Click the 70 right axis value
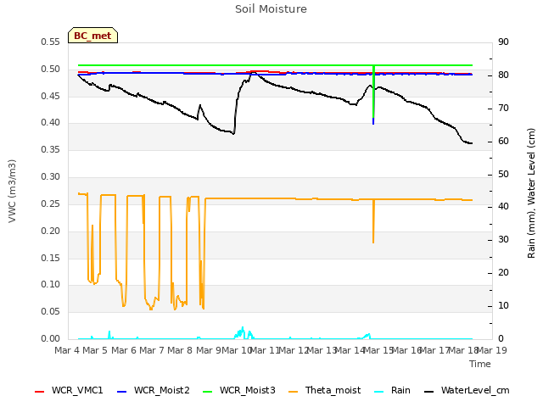The width and height of the screenshot is (543, 407). [503, 109]
